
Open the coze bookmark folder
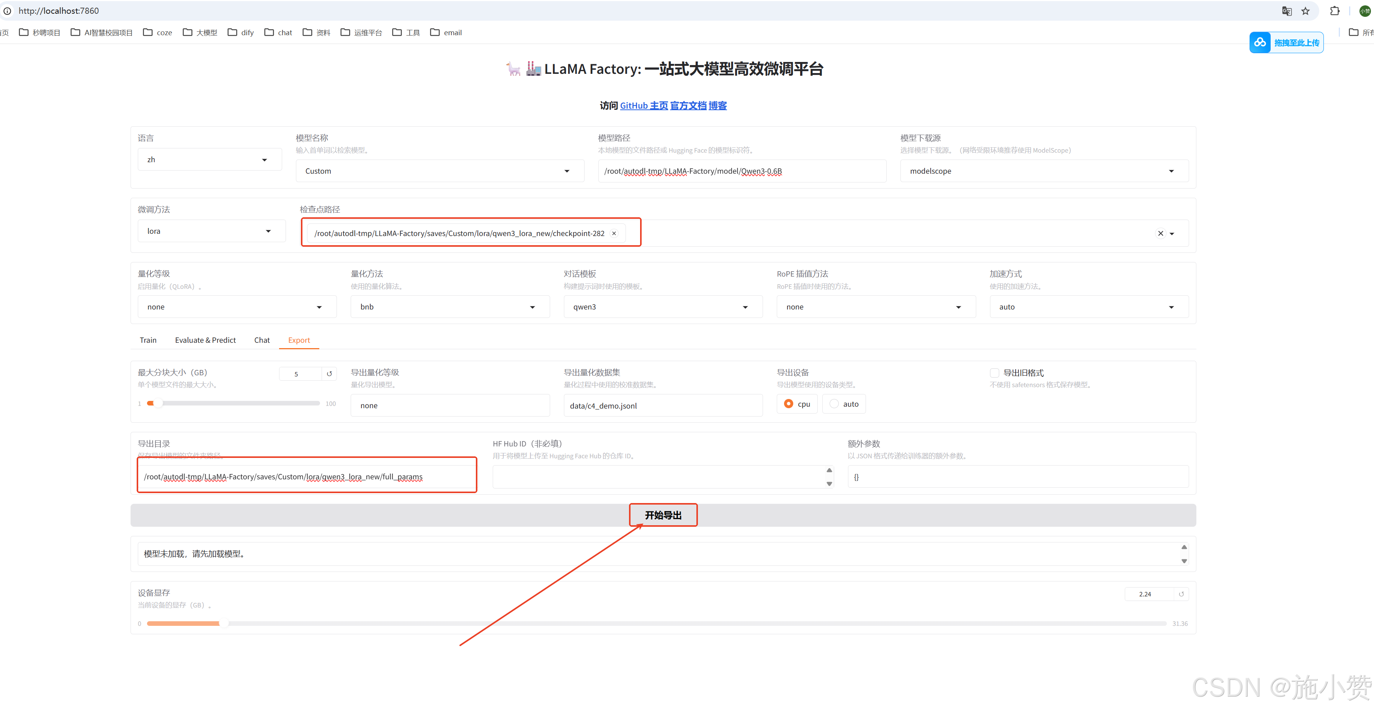click(158, 33)
